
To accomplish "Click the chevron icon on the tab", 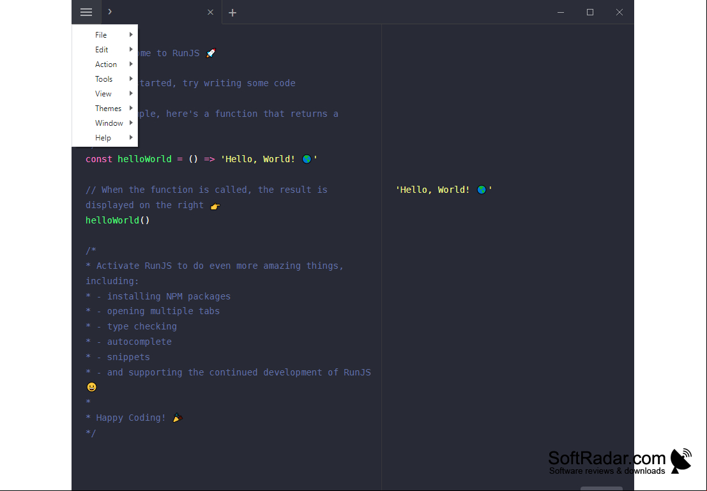I will pyautogui.click(x=110, y=11).
